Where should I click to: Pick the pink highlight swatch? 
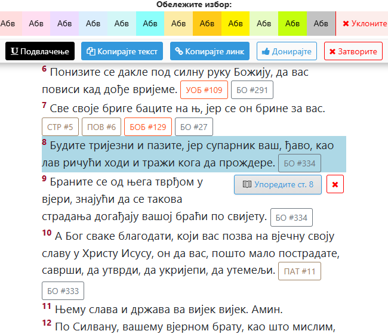36,23
